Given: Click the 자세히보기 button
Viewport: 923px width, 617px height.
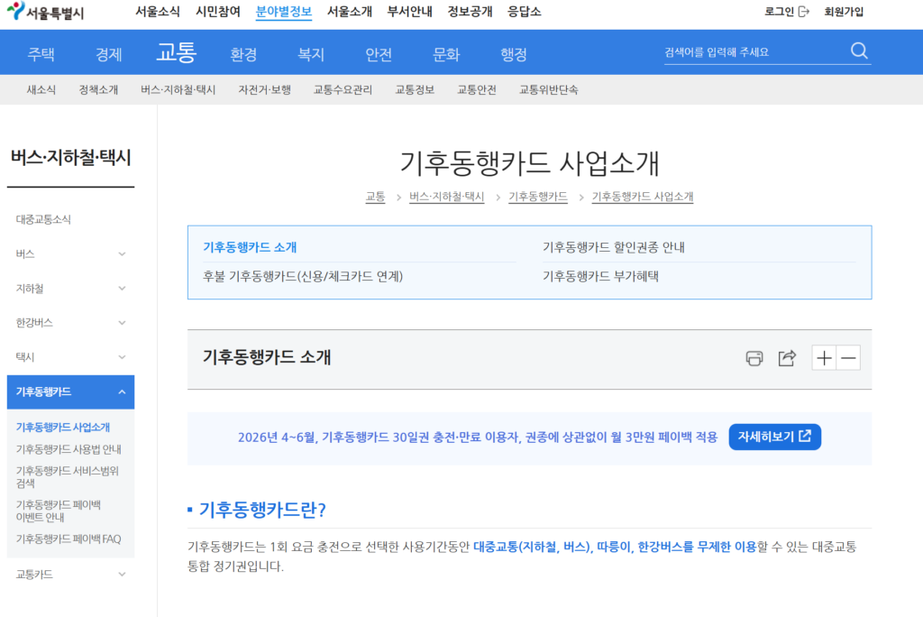Looking at the screenshot, I should click(774, 437).
